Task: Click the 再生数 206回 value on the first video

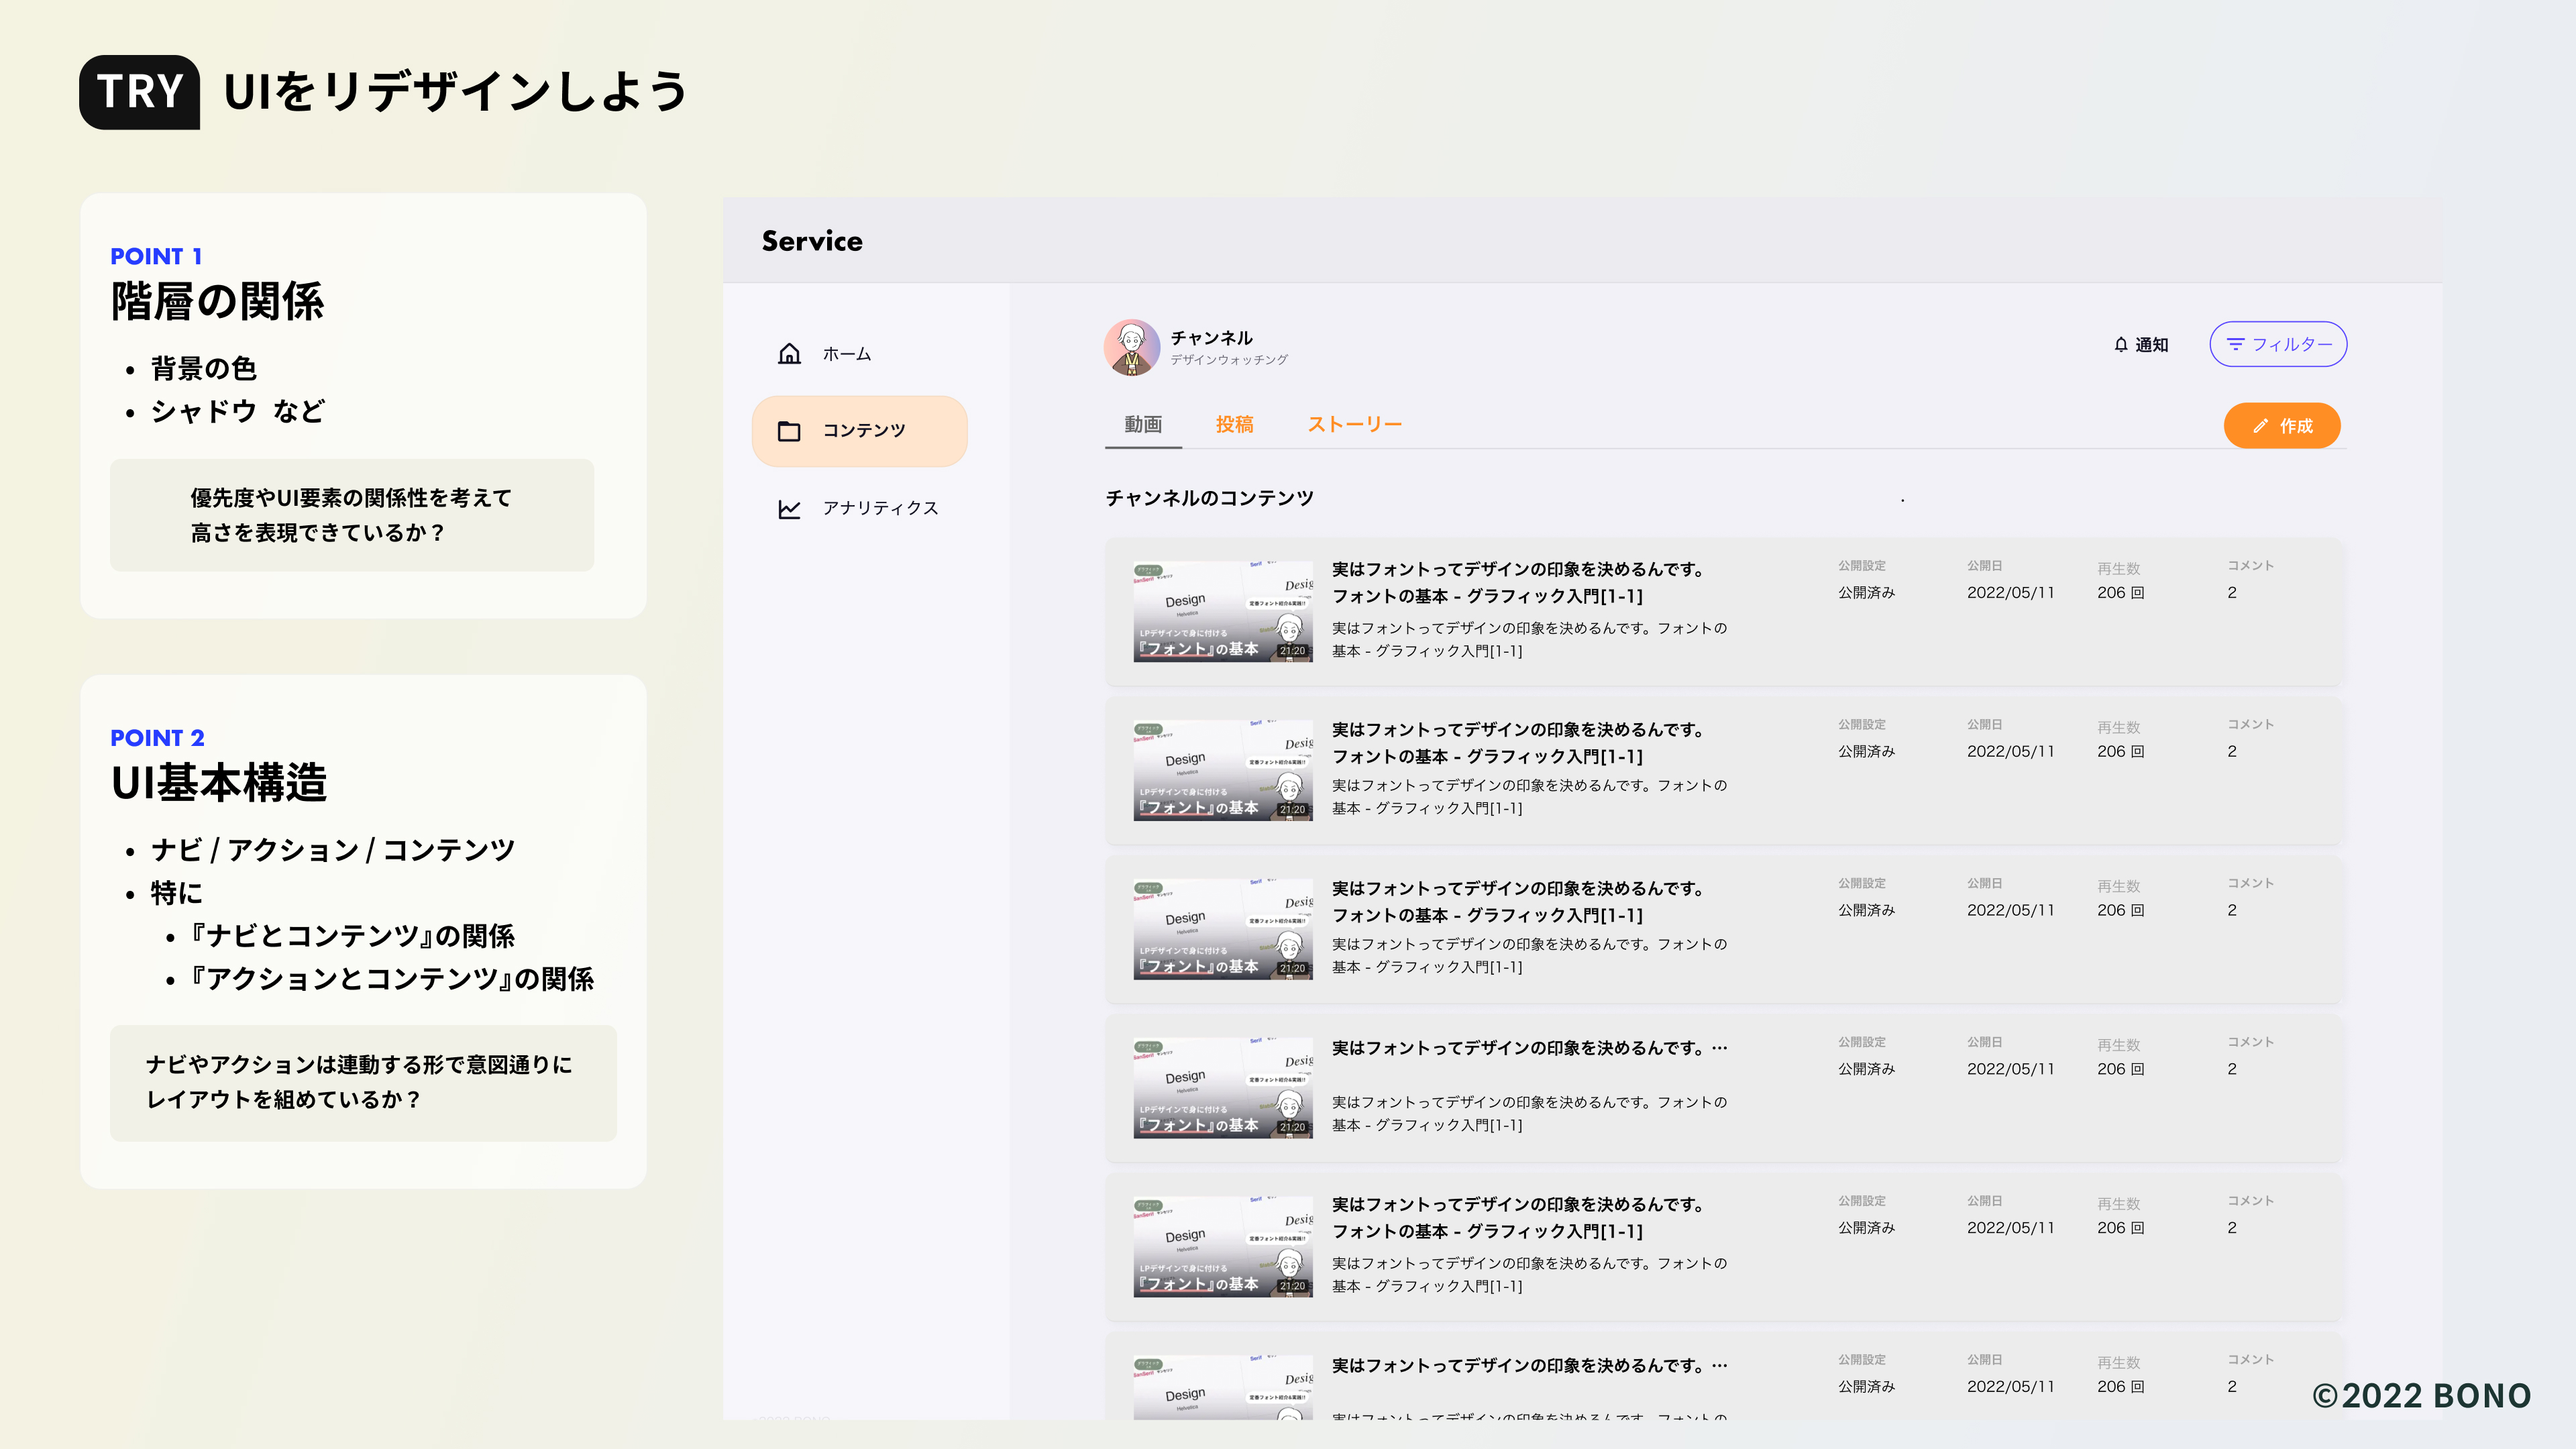Action: 2121,592
